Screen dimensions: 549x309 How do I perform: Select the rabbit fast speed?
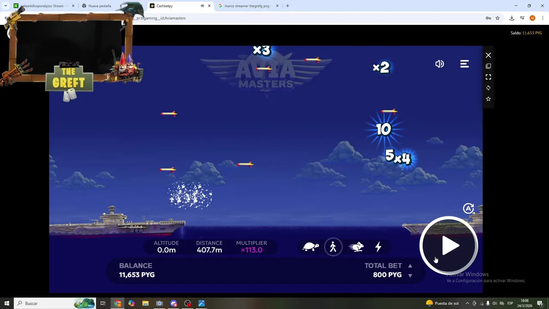[356, 247]
